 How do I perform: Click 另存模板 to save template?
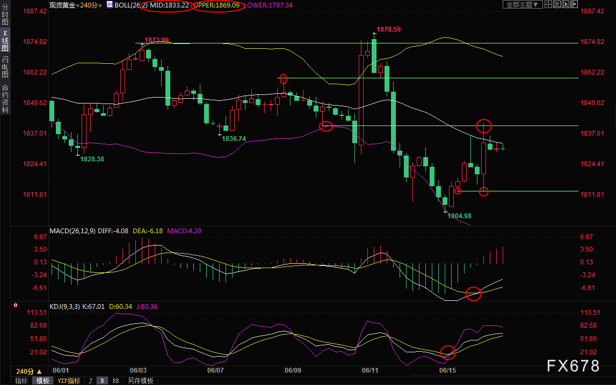point(140,381)
